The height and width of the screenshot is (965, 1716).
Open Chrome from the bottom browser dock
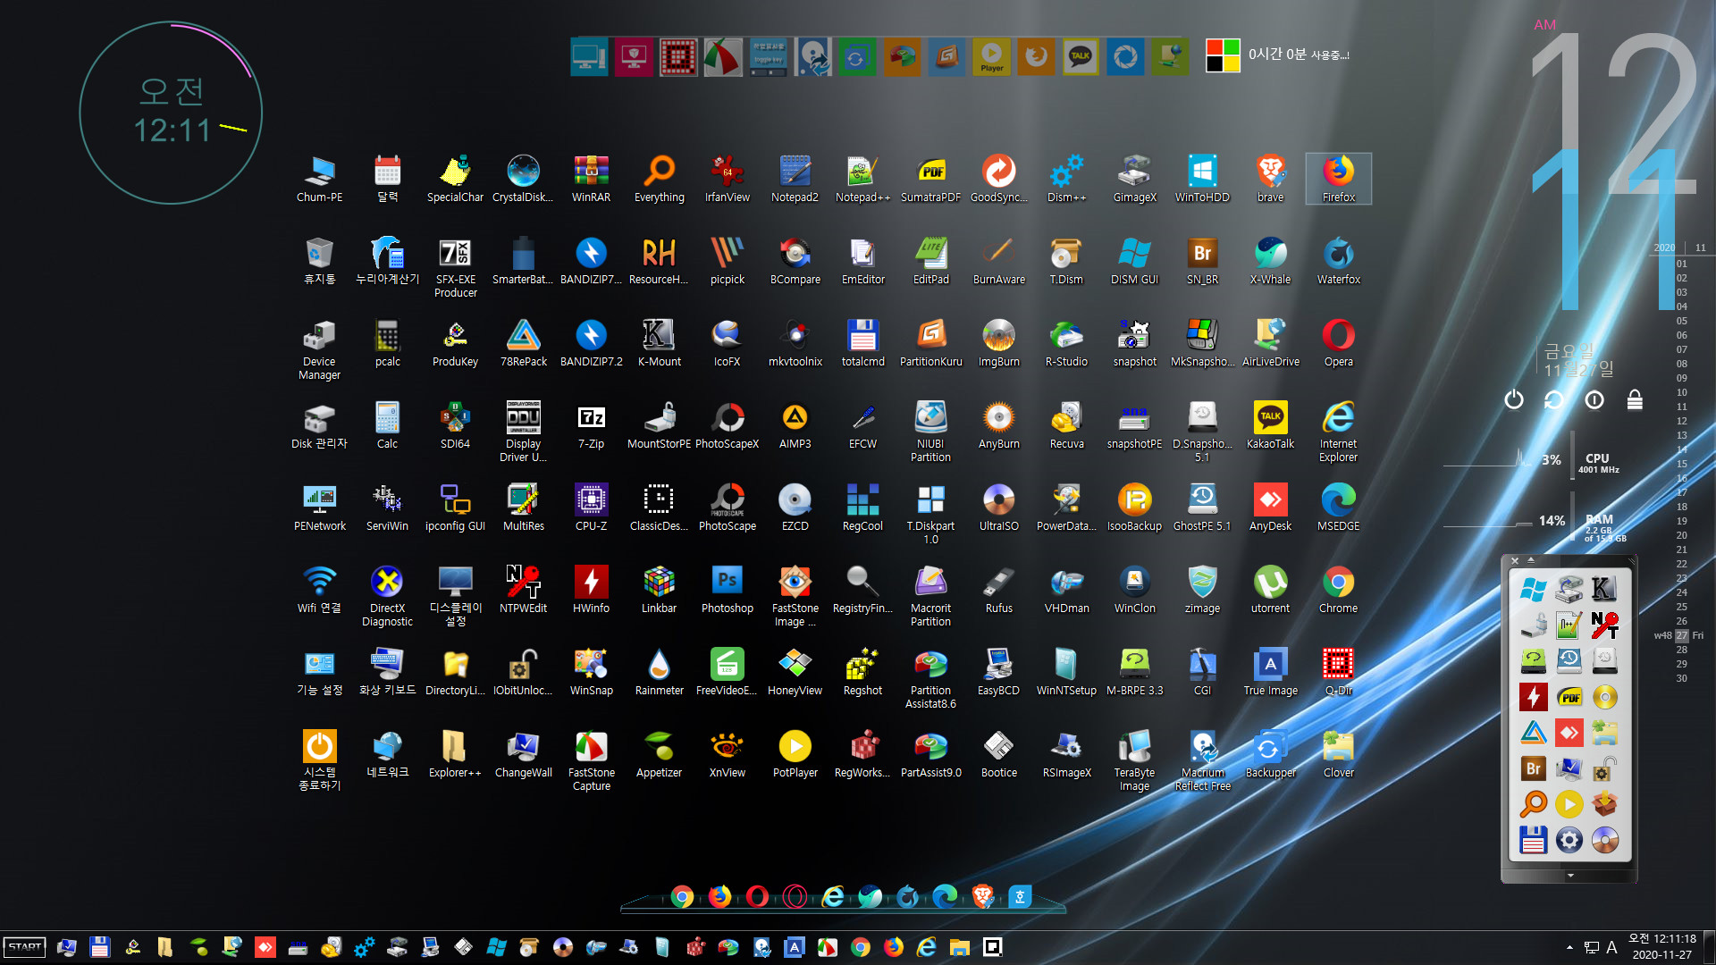[682, 896]
